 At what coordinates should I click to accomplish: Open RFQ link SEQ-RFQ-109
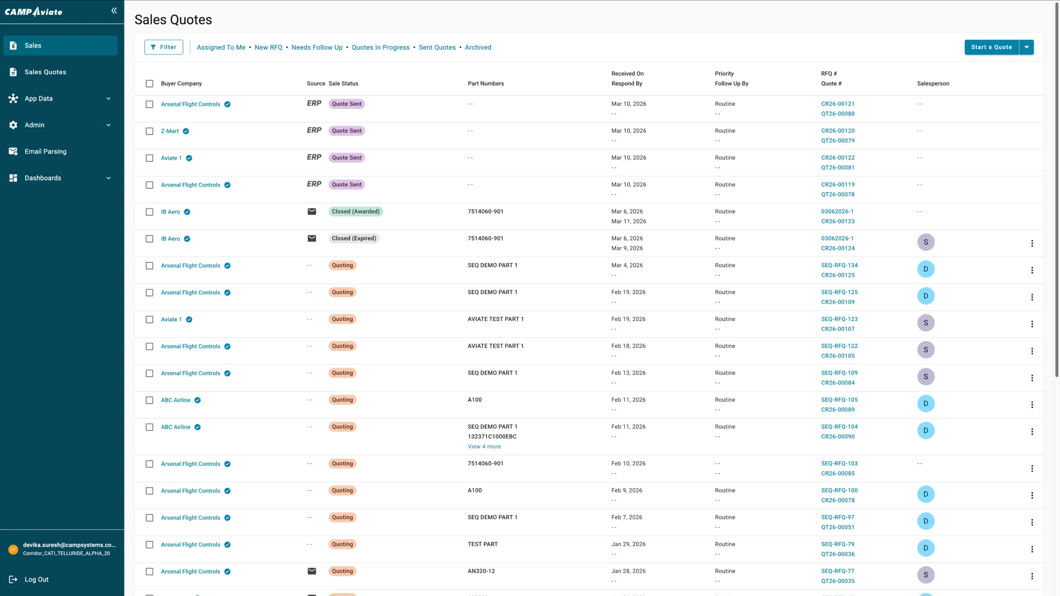(x=839, y=373)
